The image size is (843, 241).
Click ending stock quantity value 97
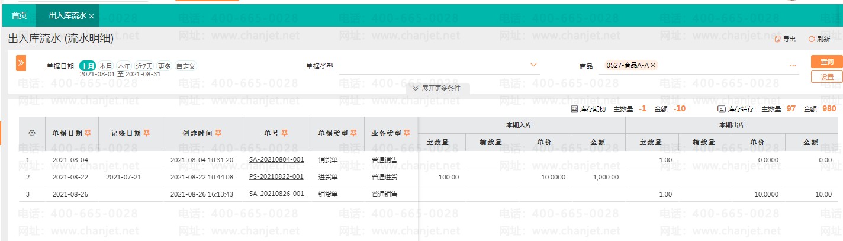791,109
